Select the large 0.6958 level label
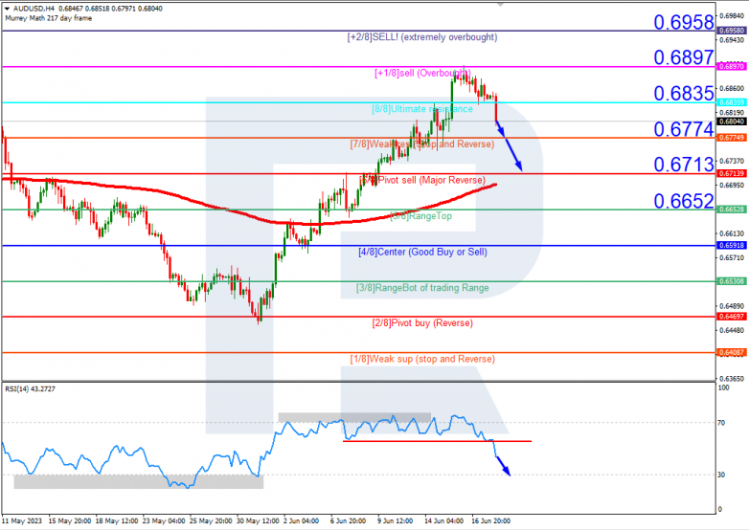This screenshot has height=530, width=749. 684,22
